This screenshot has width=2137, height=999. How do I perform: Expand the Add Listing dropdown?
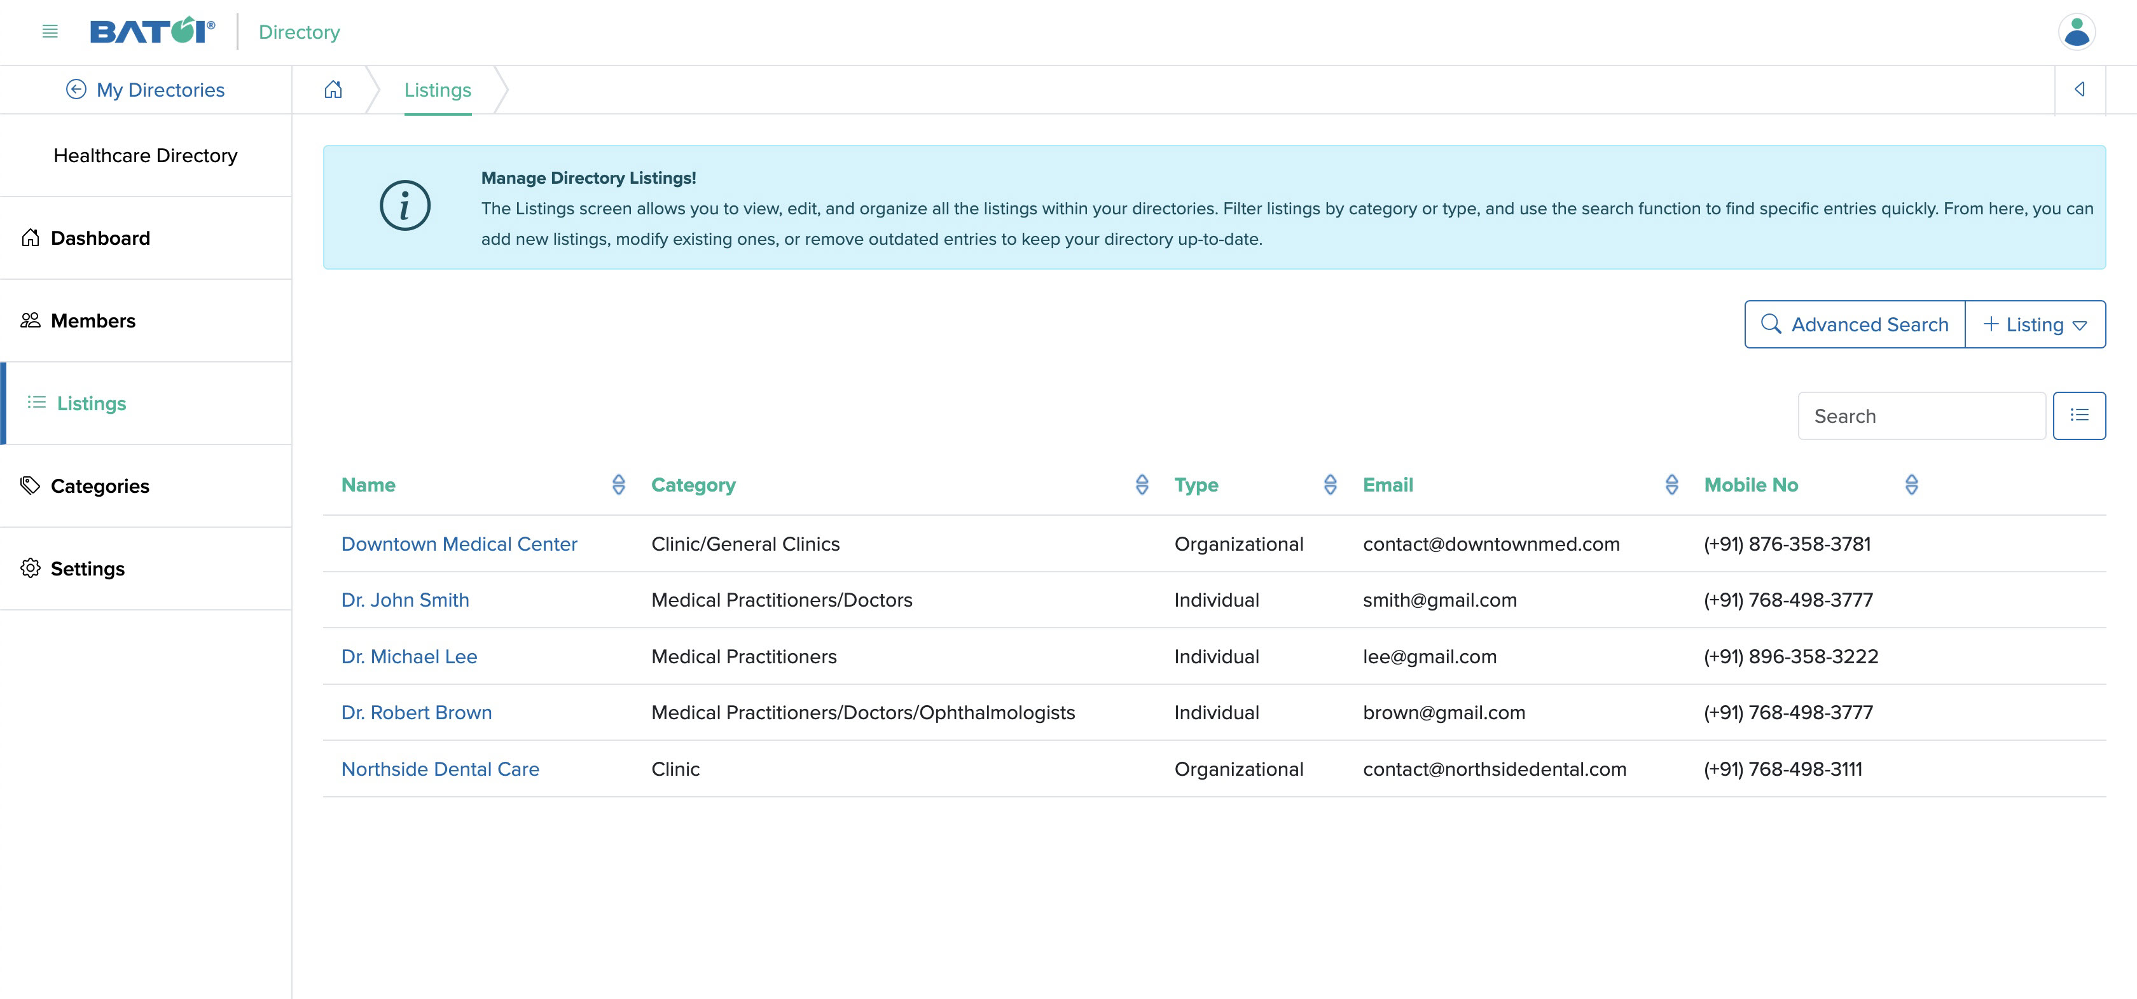[2081, 324]
